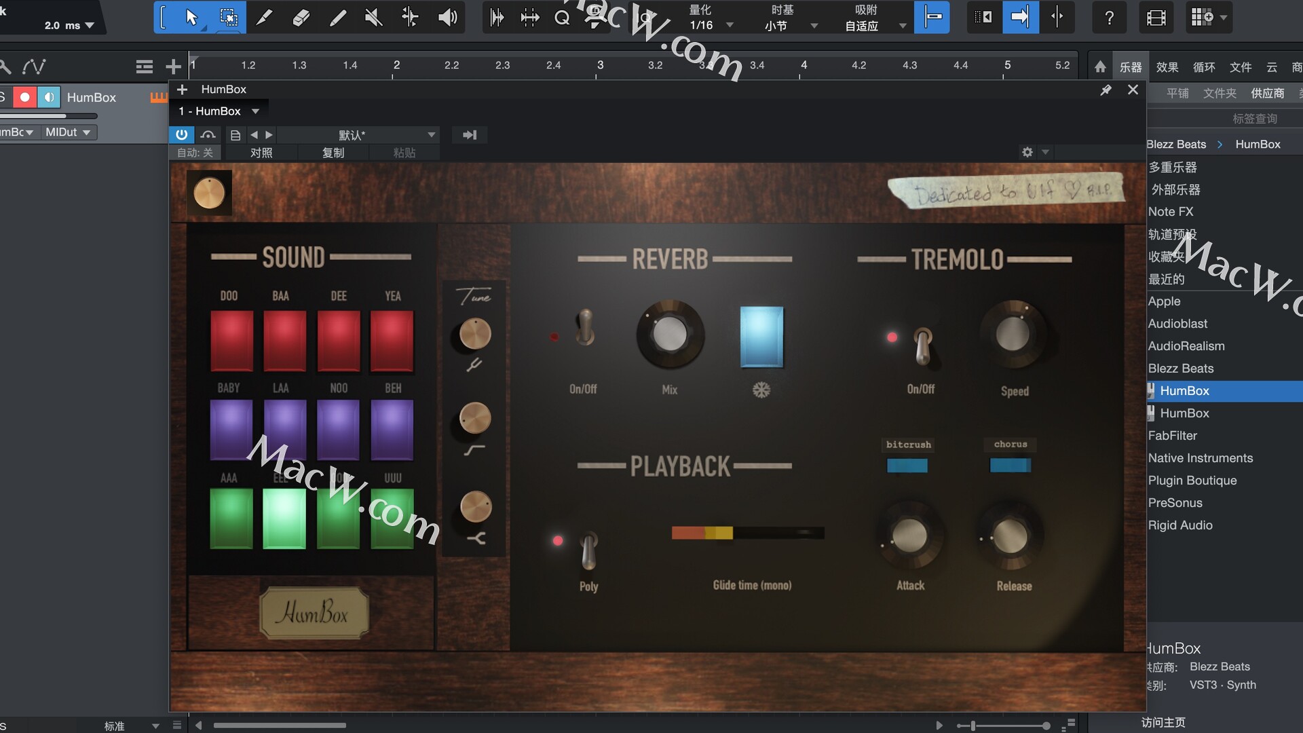Toggle the chorus button

[1010, 466]
